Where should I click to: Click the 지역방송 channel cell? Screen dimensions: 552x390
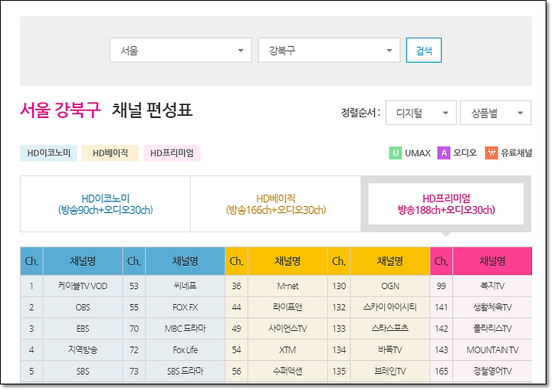coord(83,350)
